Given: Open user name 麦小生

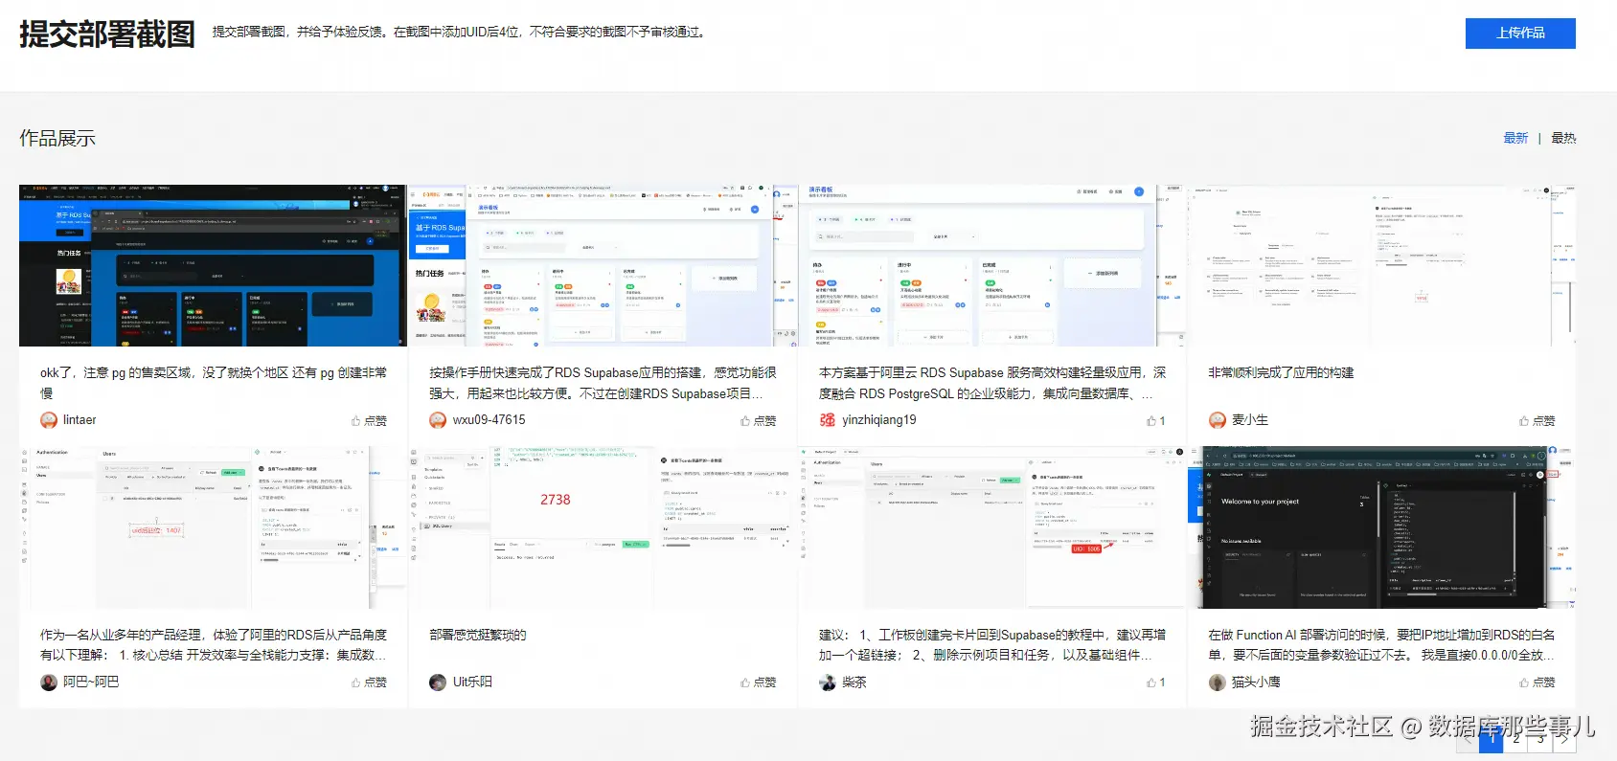Looking at the screenshot, I should pos(1250,420).
